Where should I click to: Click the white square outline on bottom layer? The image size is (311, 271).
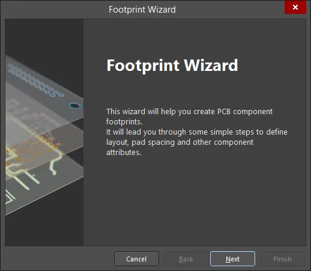click(x=9, y=197)
